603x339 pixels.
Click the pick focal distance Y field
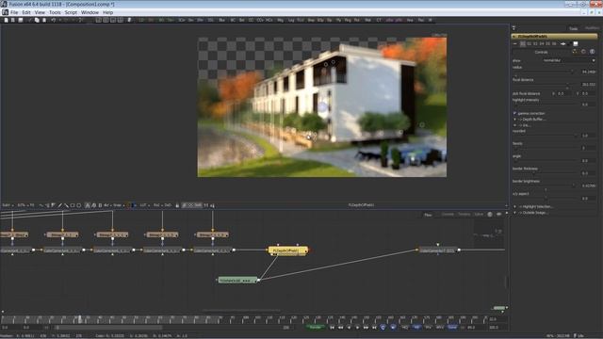tap(588, 93)
